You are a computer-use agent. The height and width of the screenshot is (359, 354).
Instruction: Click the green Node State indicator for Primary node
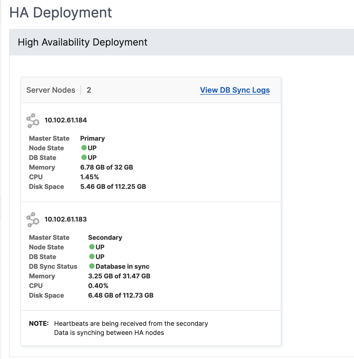tap(84, 148)
